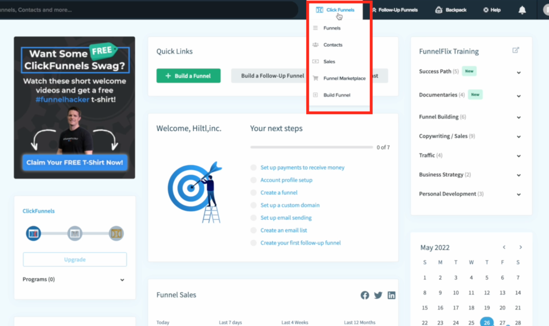Image resolution: width=549 pixels, height=326 pixels.
Task: Select Funnels from the dropdown menu
Action: (332, 28)
